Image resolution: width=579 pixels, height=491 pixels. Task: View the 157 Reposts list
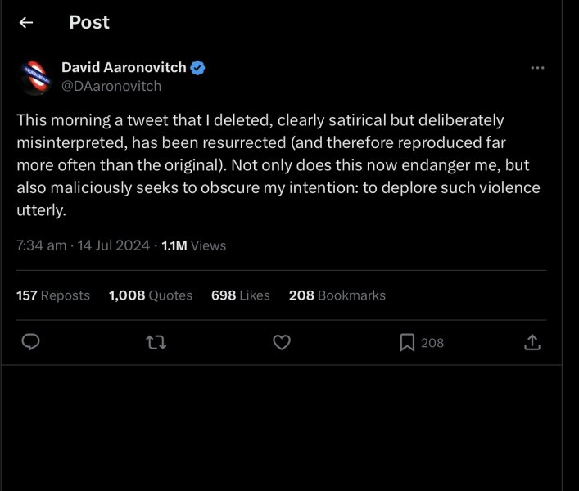point(53,295)
